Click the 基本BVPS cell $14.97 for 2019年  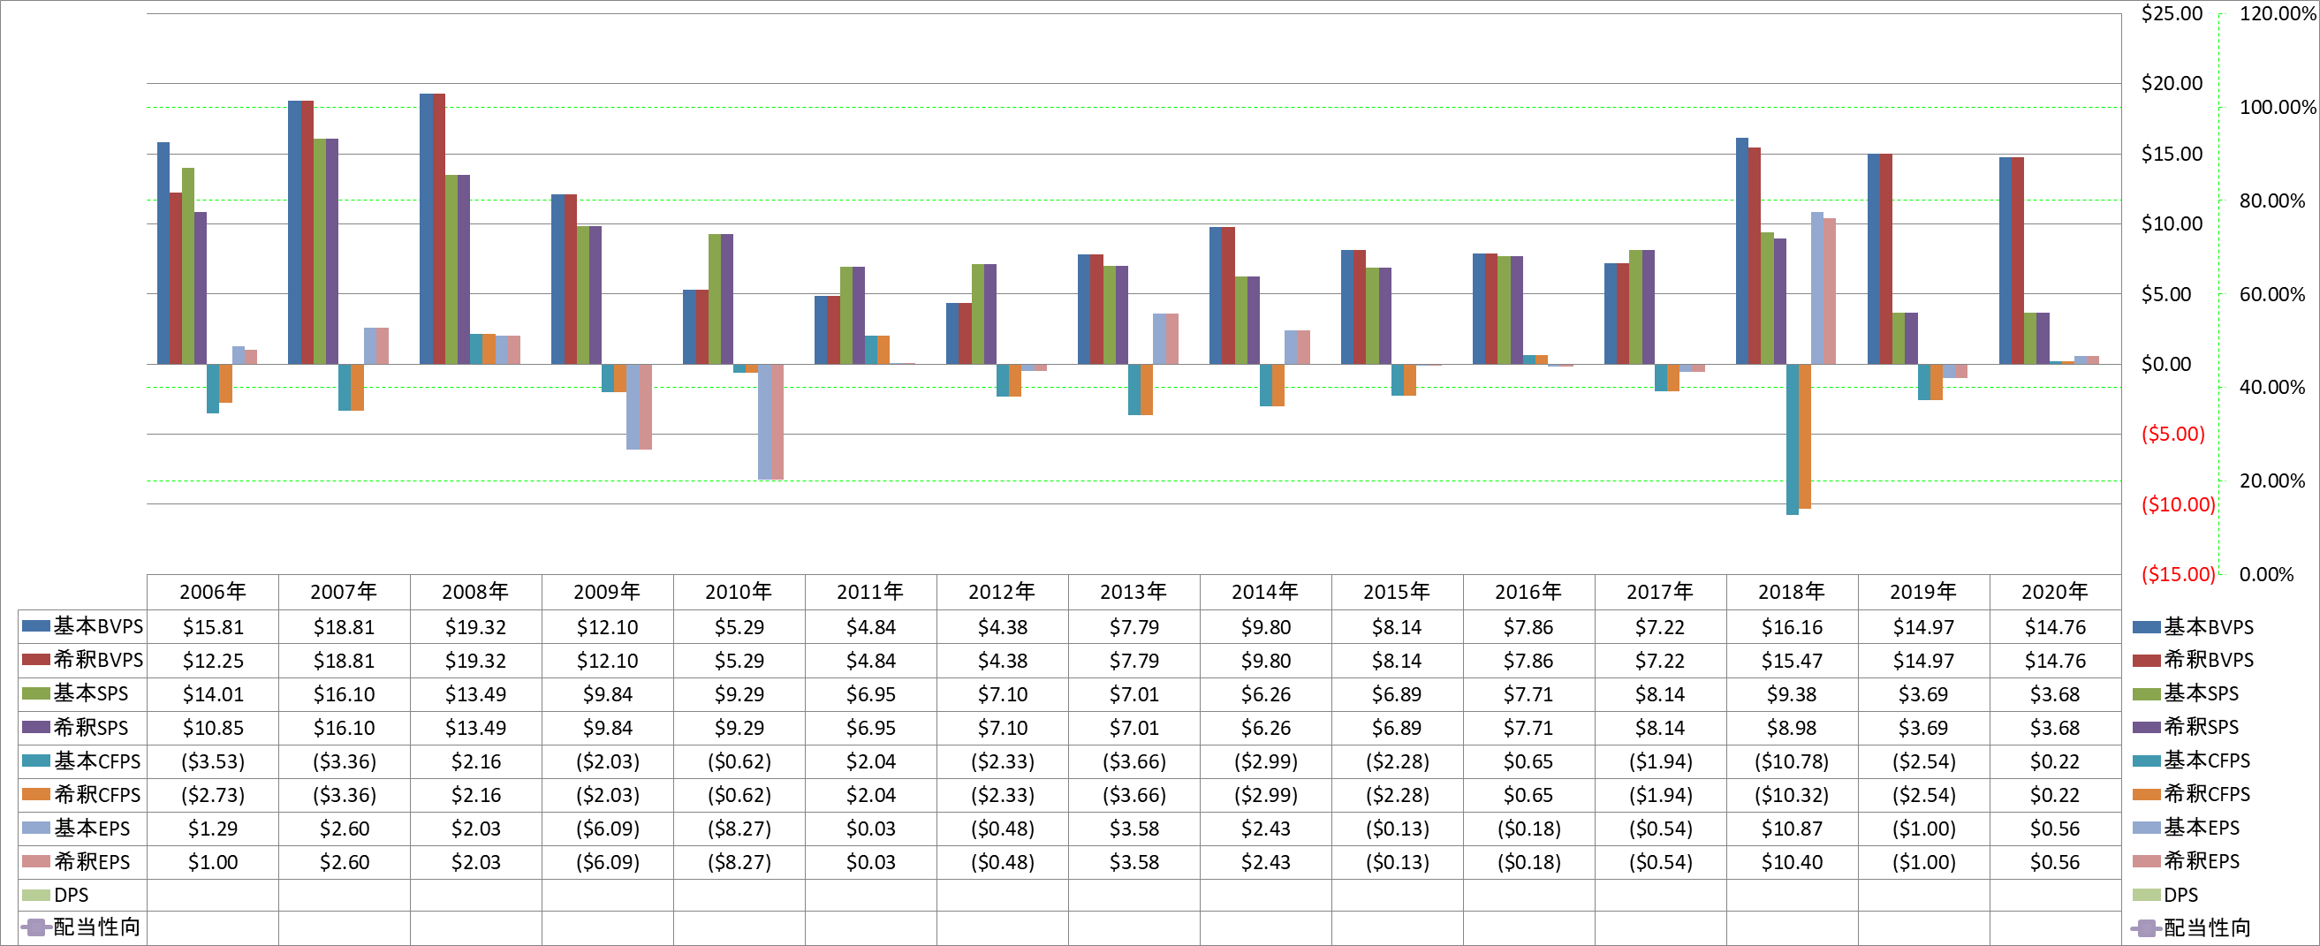pyautogui.click(x=1922, y=626)
